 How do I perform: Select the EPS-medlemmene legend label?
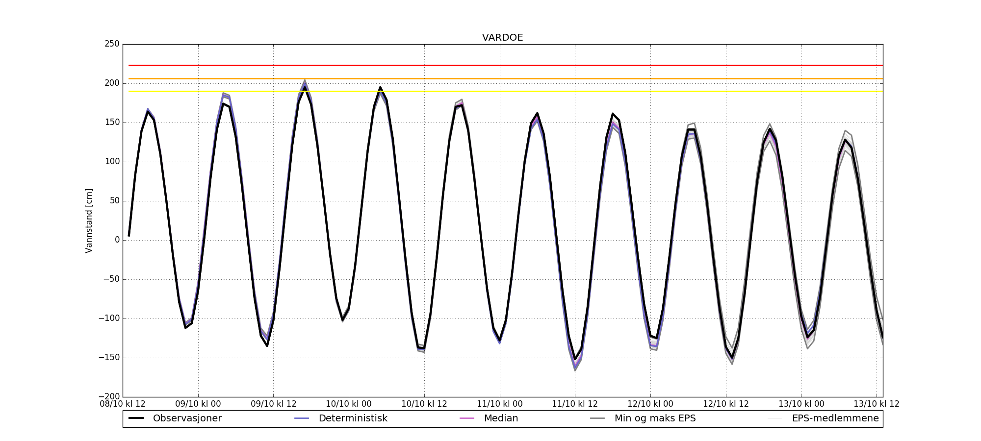point(835,418)
